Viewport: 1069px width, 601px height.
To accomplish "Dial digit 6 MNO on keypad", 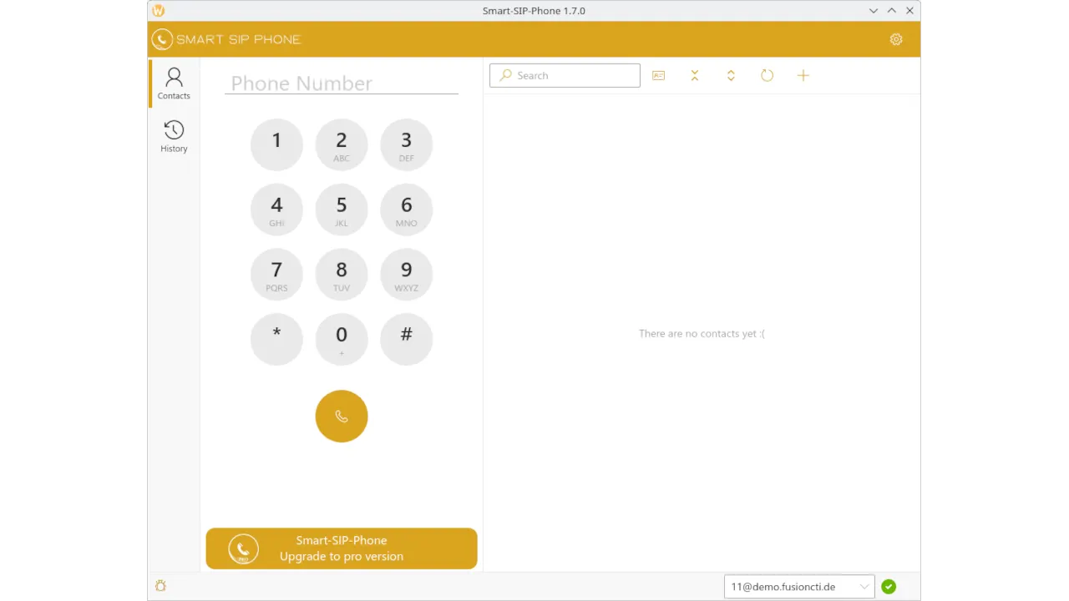I will tap(407, 210).
